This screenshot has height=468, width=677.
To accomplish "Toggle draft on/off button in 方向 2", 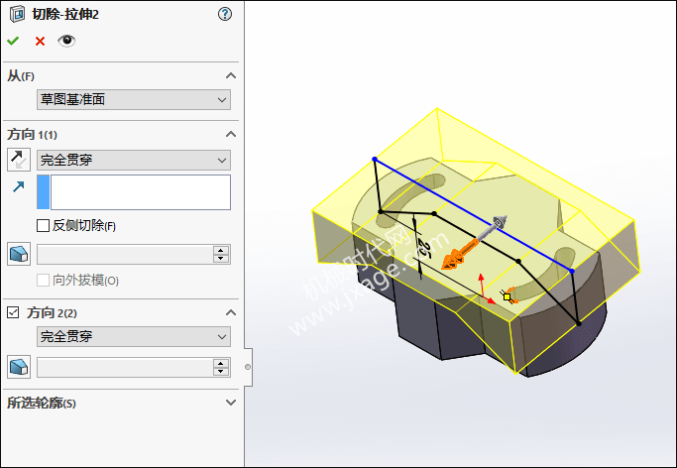I will [x=19, y=367].
